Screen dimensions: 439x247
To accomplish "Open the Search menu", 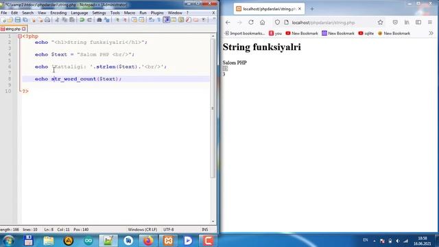I will tap(27, 13).
